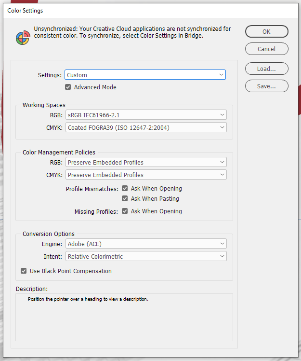Open Color Management Policies RGB dropdown
The width and height of the screenshot is (301, 361).
(x=146, y=162)
